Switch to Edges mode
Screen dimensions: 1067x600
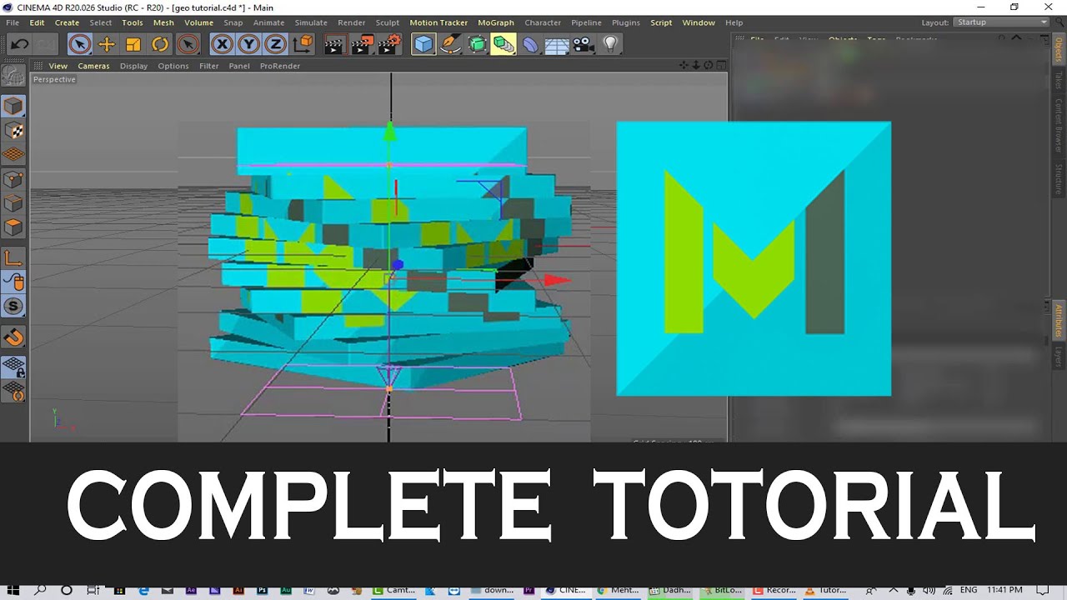13,203
